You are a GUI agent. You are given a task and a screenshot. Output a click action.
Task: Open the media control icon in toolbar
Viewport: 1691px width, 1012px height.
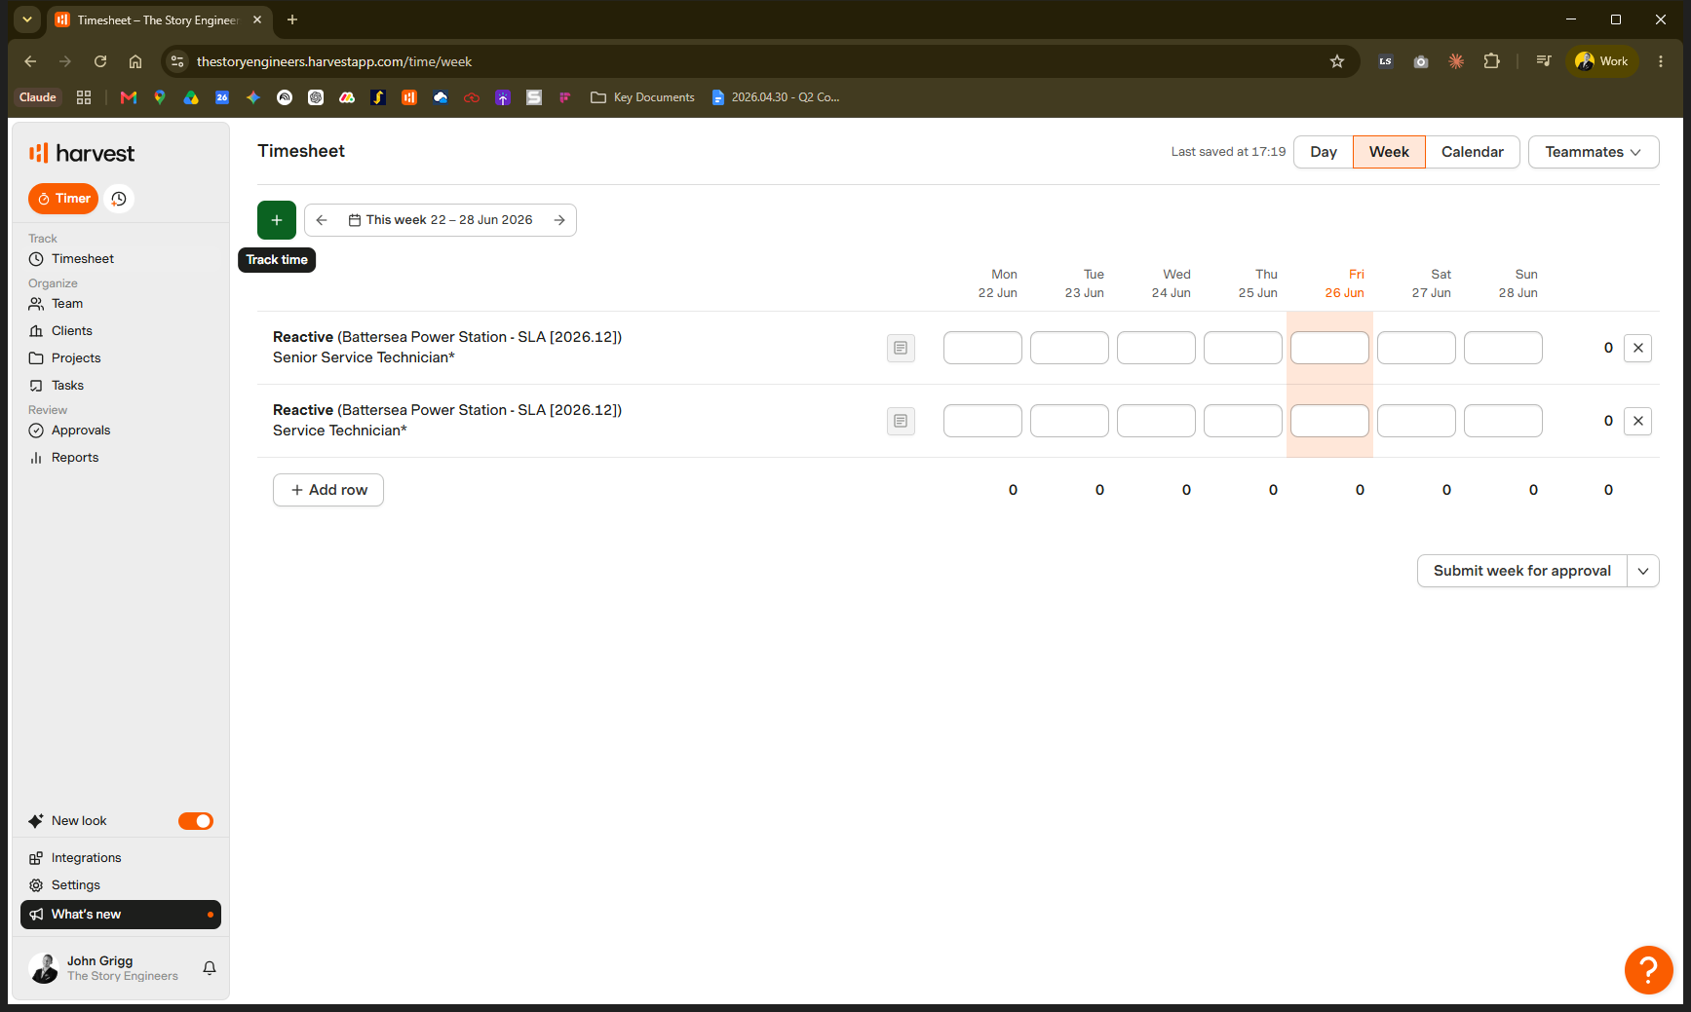[x=1544, y=61]
